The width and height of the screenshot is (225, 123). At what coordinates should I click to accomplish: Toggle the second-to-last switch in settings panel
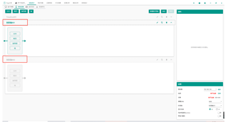[219, 113]
